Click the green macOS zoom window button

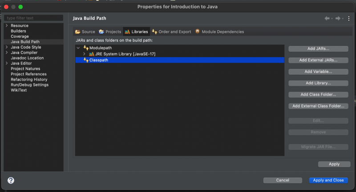20,7
